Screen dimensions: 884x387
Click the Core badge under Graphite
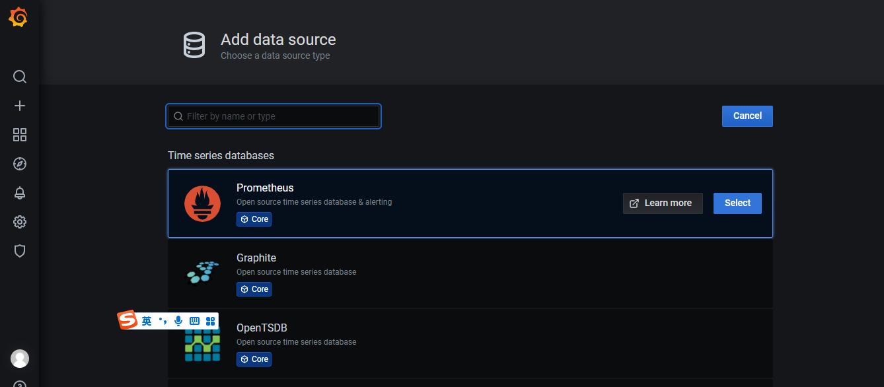click(x=254, y=289)
